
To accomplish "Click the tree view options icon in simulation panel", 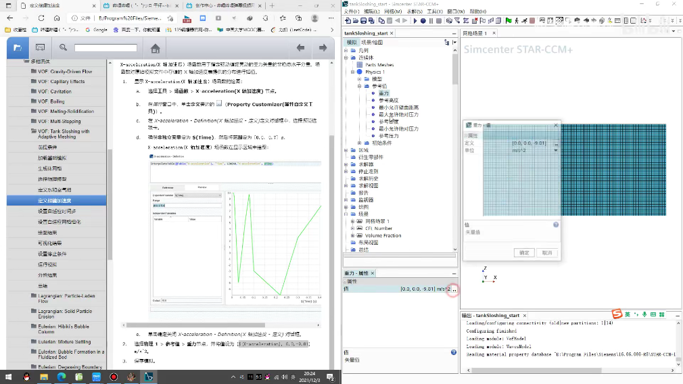I will point(446,42).
